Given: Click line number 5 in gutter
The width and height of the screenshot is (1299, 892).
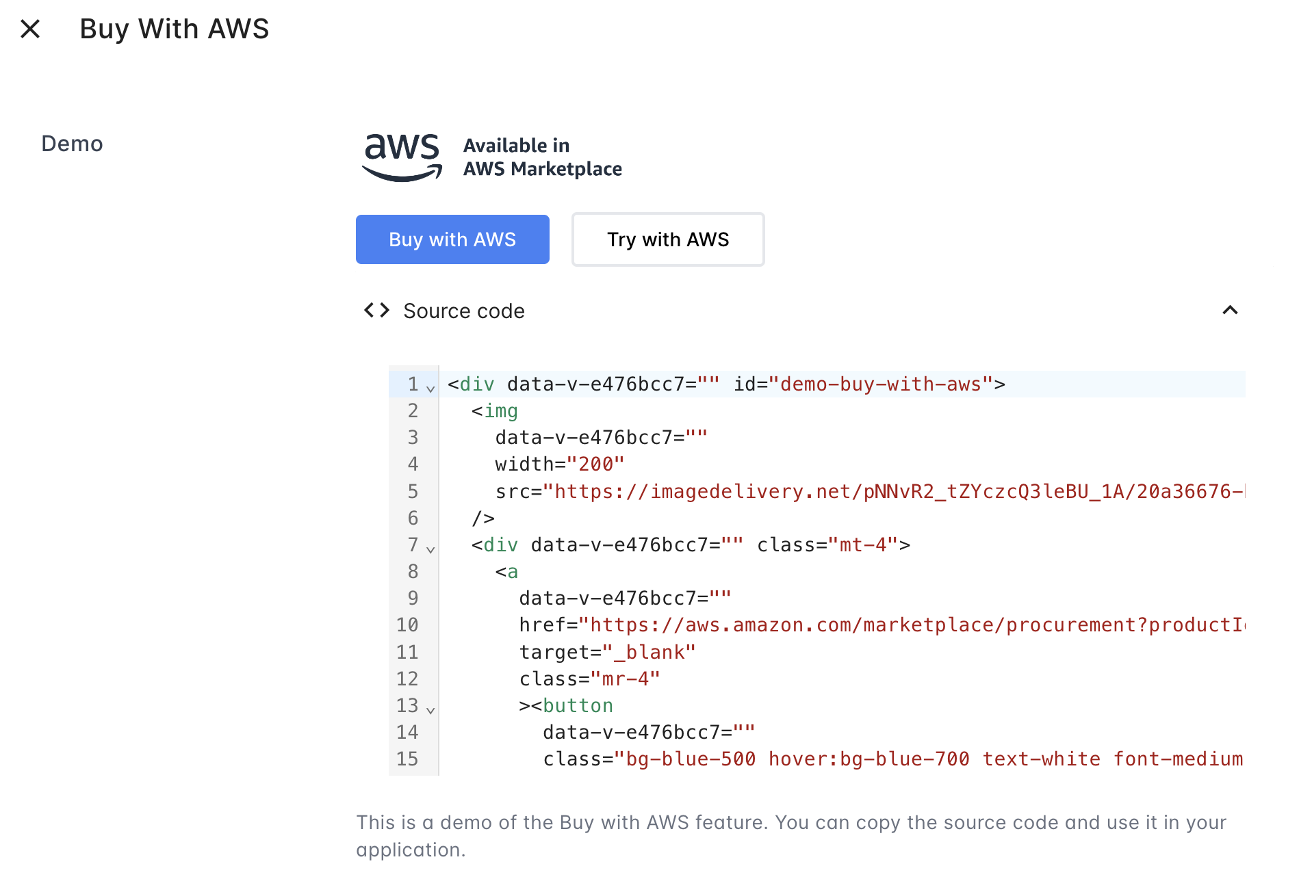Looking at the screenshot, I should (x=413, y=491).
